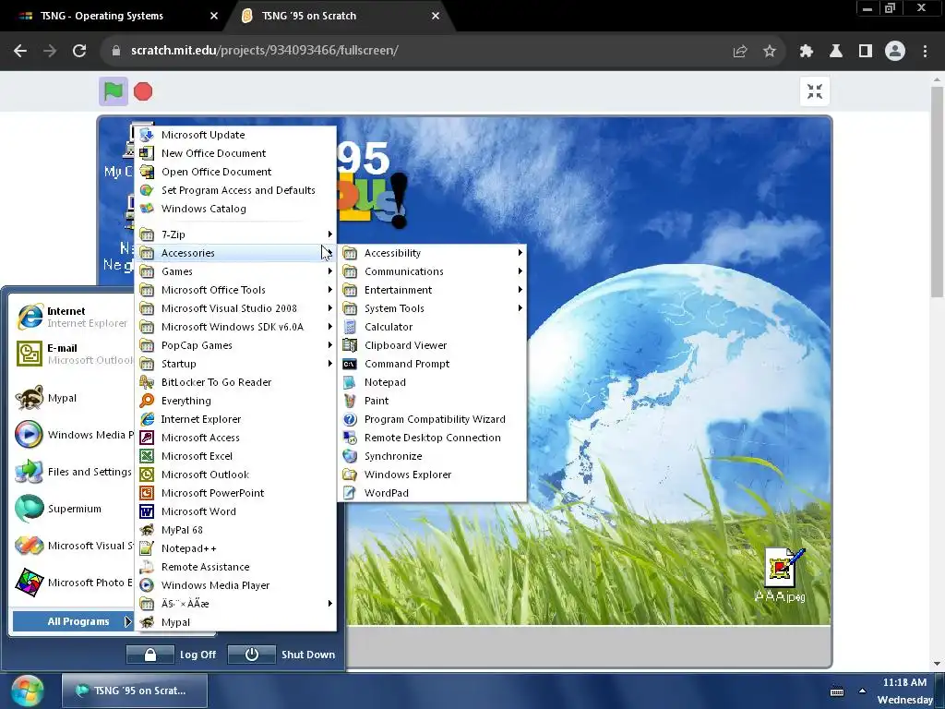The height and width of the screenshot is (709, 945).
Task: Choose Microsoft Update menu item
Action: click(x=235, y=135)
